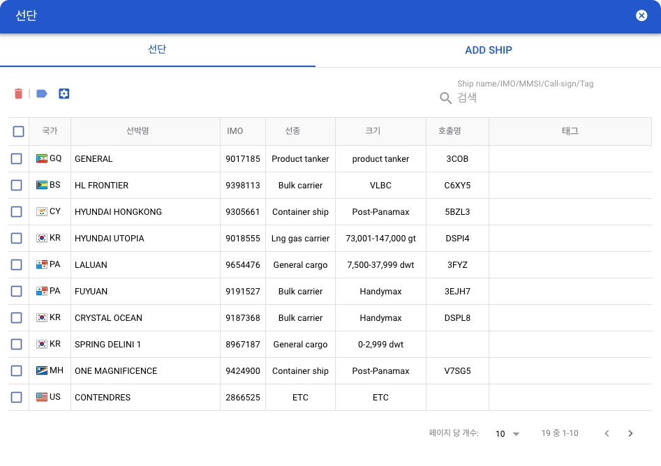The width and height of the screenshot is (661, 466).
Task: Click the HYUNDAI HONGKONG ship name cell
Action: point(118,212)
